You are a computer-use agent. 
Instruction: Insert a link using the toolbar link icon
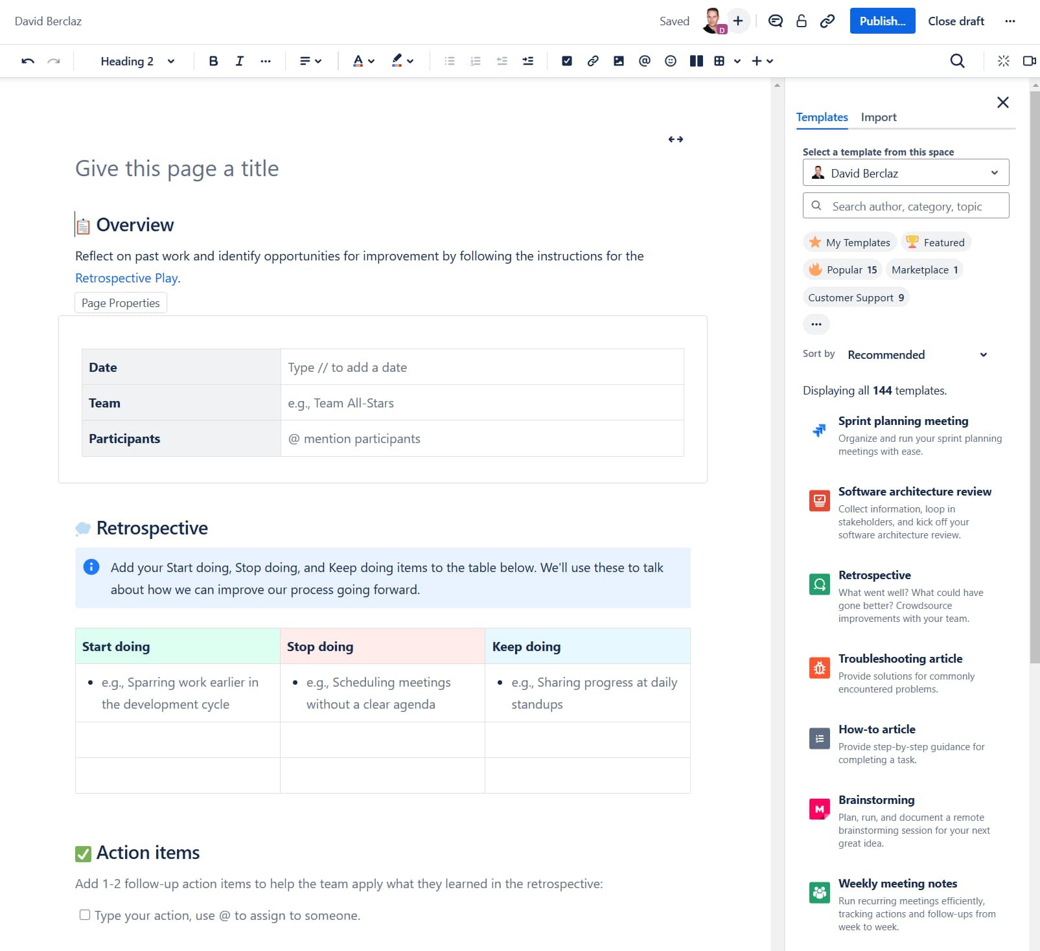(x=592, y=60)
